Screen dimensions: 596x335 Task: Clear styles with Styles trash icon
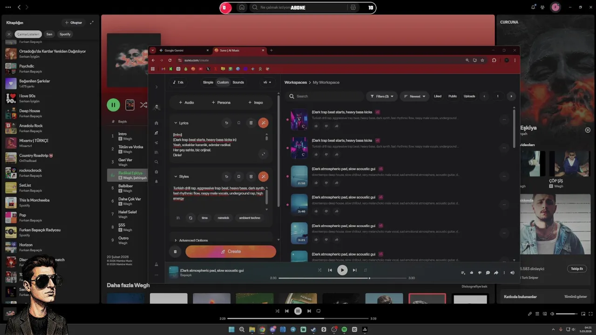tap(251, 176)
